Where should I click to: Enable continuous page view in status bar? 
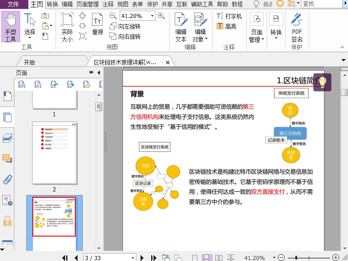point(207,257)
